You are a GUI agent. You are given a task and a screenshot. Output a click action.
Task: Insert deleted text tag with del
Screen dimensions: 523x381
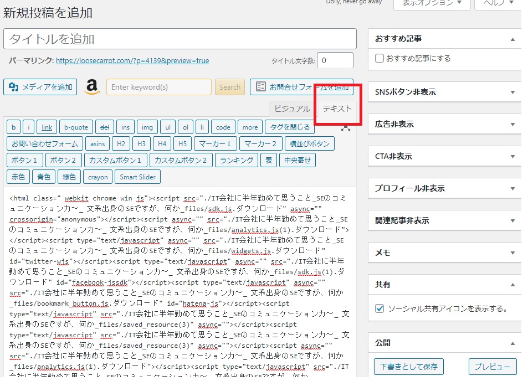pyautogui.click(x=105, y=127)
